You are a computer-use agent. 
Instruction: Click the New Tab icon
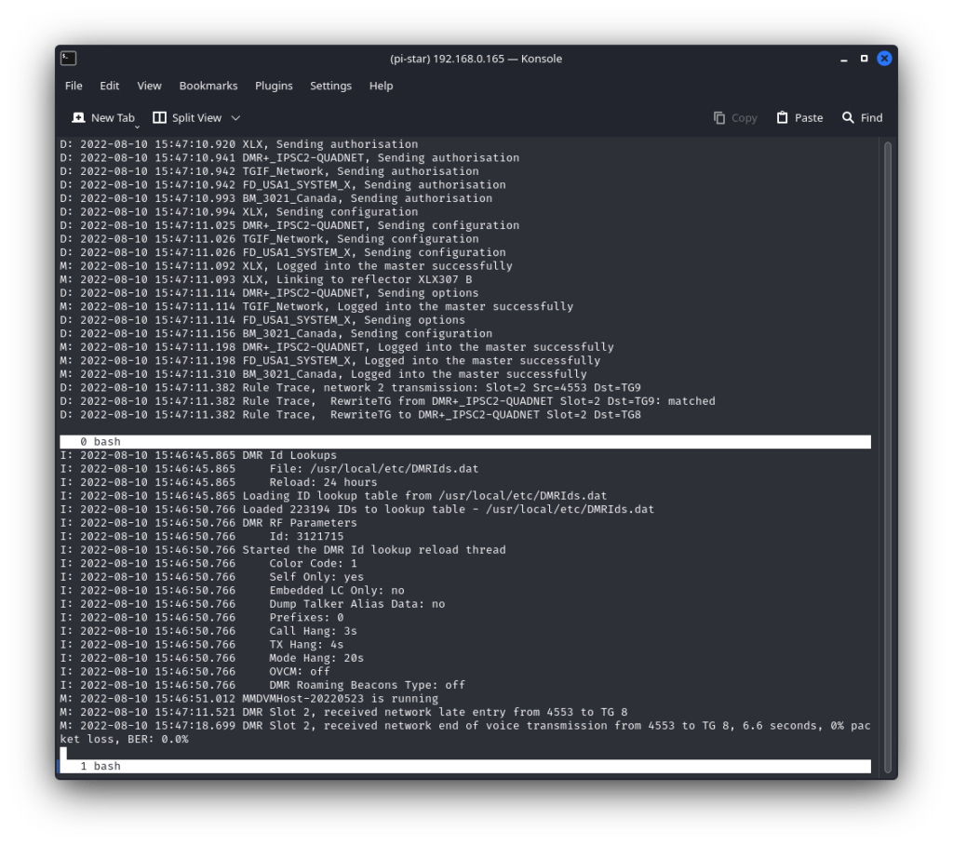(x=78, y=118)
